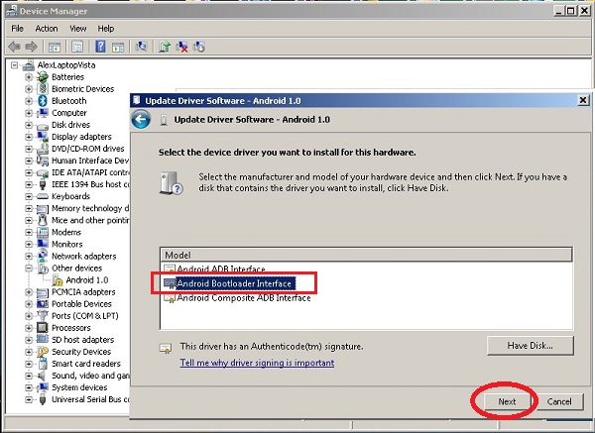This screenshot has height=433, width=595.
Task: Click the Help question-mark toolbar icon
Action: tap(100, 47)
